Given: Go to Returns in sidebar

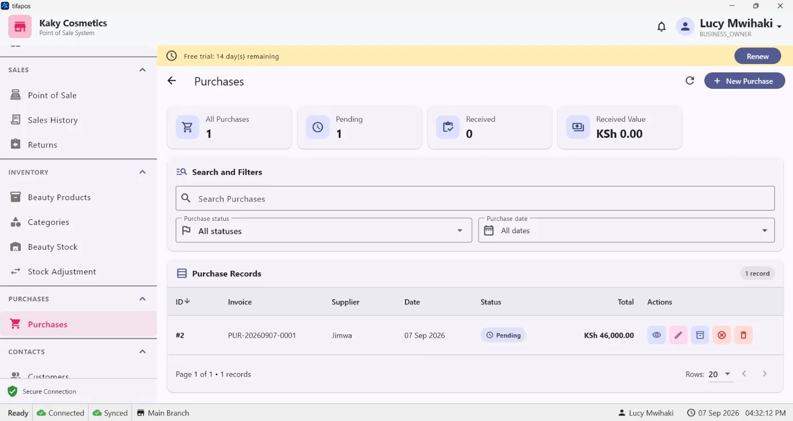Looking at the screenshot, I should point(79,145).
